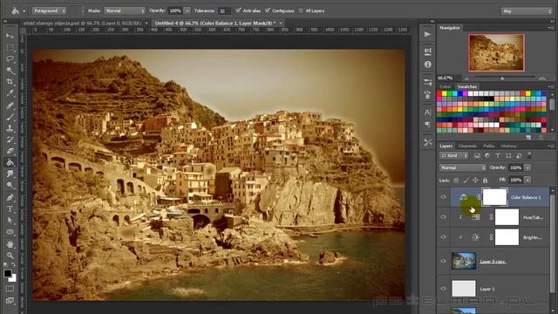Image resolution: width=558 pixels, height=314 pixels.
Task: Switch to the History tab
Action: 508,146
